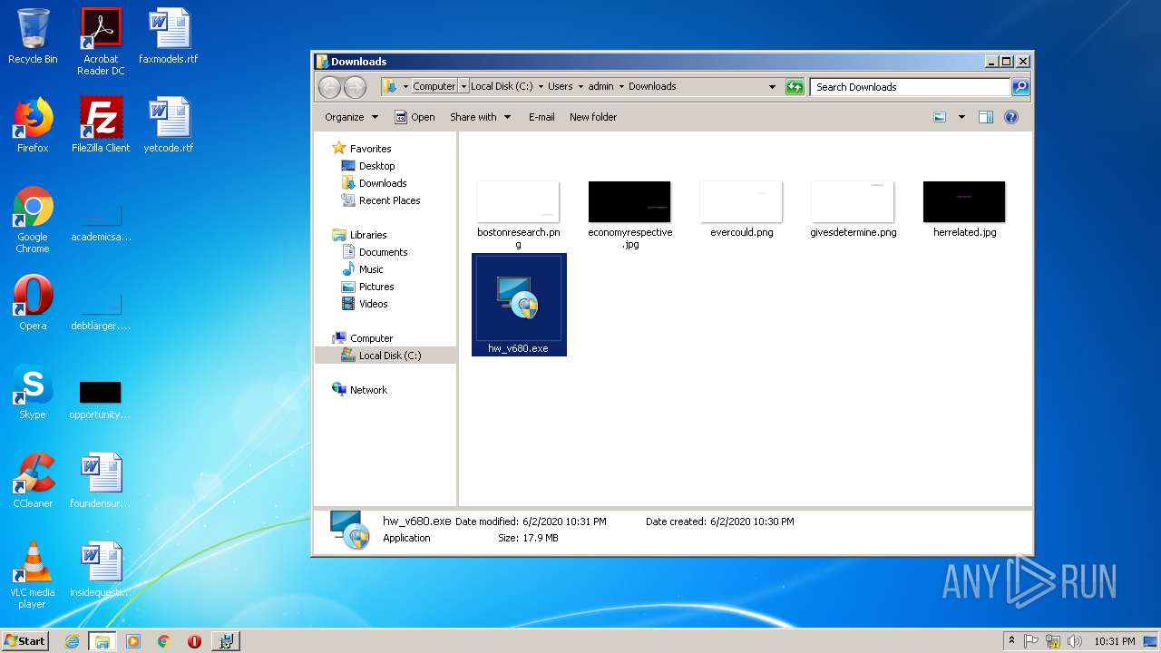Open the Start menu
The width and height of the screenshot is (1161, 653).
[24, 641]
